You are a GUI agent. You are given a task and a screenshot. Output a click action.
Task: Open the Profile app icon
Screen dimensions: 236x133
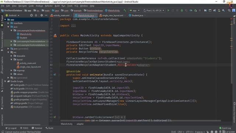[x=191, y=10]
